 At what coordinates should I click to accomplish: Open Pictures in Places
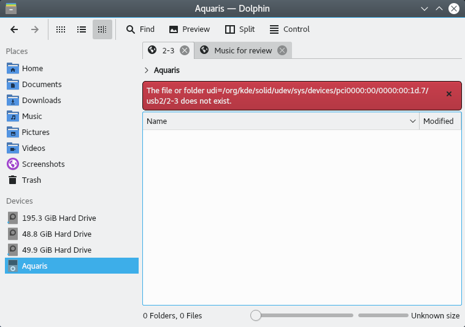click(x=72, y=133)
